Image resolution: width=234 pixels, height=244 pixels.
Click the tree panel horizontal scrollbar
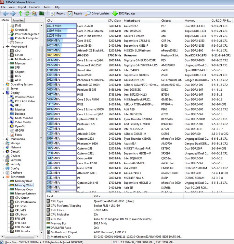19,237
